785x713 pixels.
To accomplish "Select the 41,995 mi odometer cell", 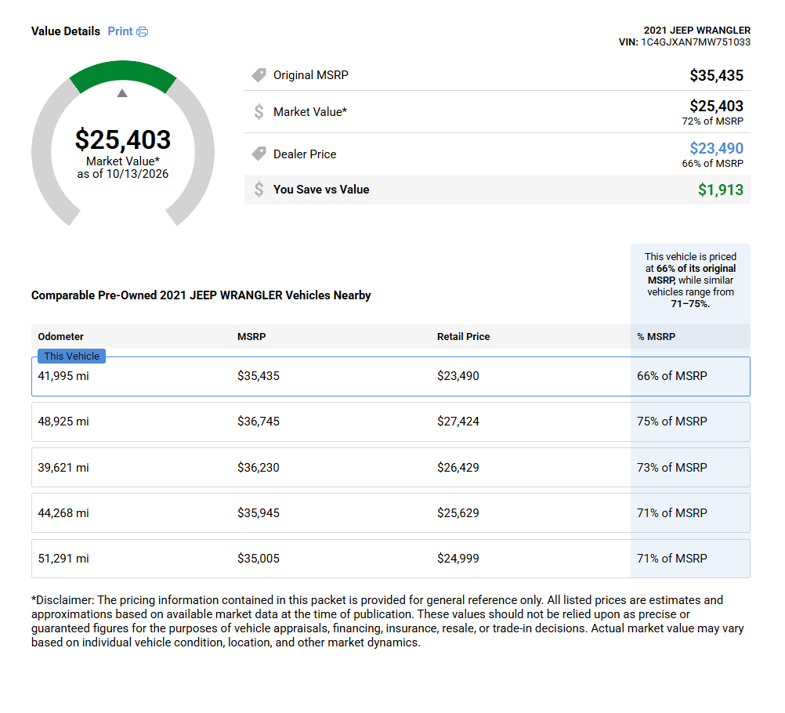I will [x=63, y=376].
